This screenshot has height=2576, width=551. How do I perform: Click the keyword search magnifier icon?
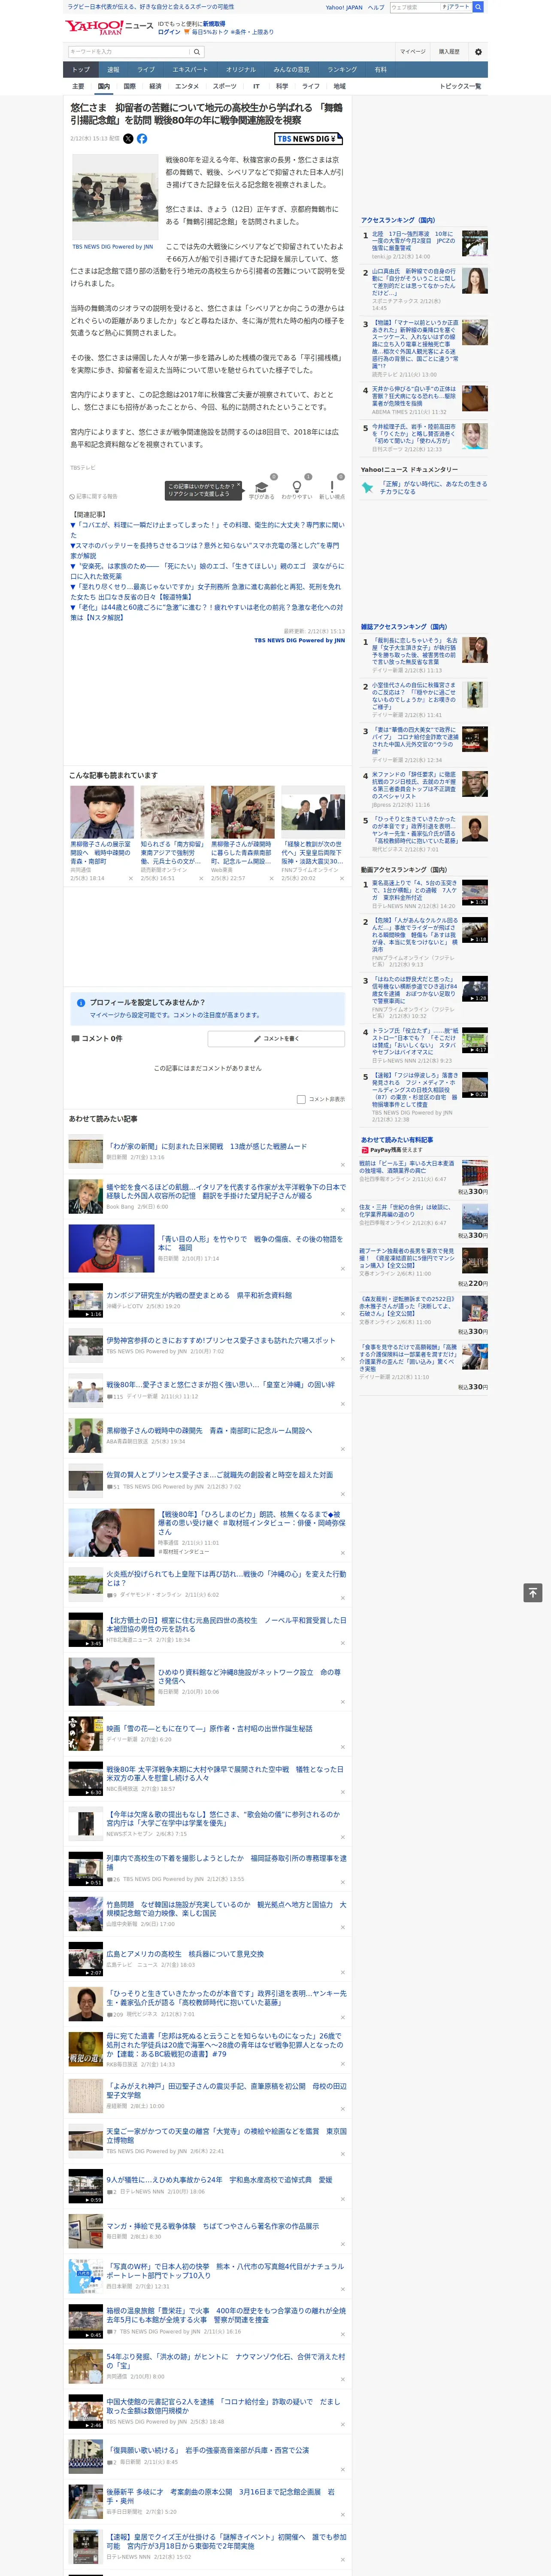coord(197,52)
